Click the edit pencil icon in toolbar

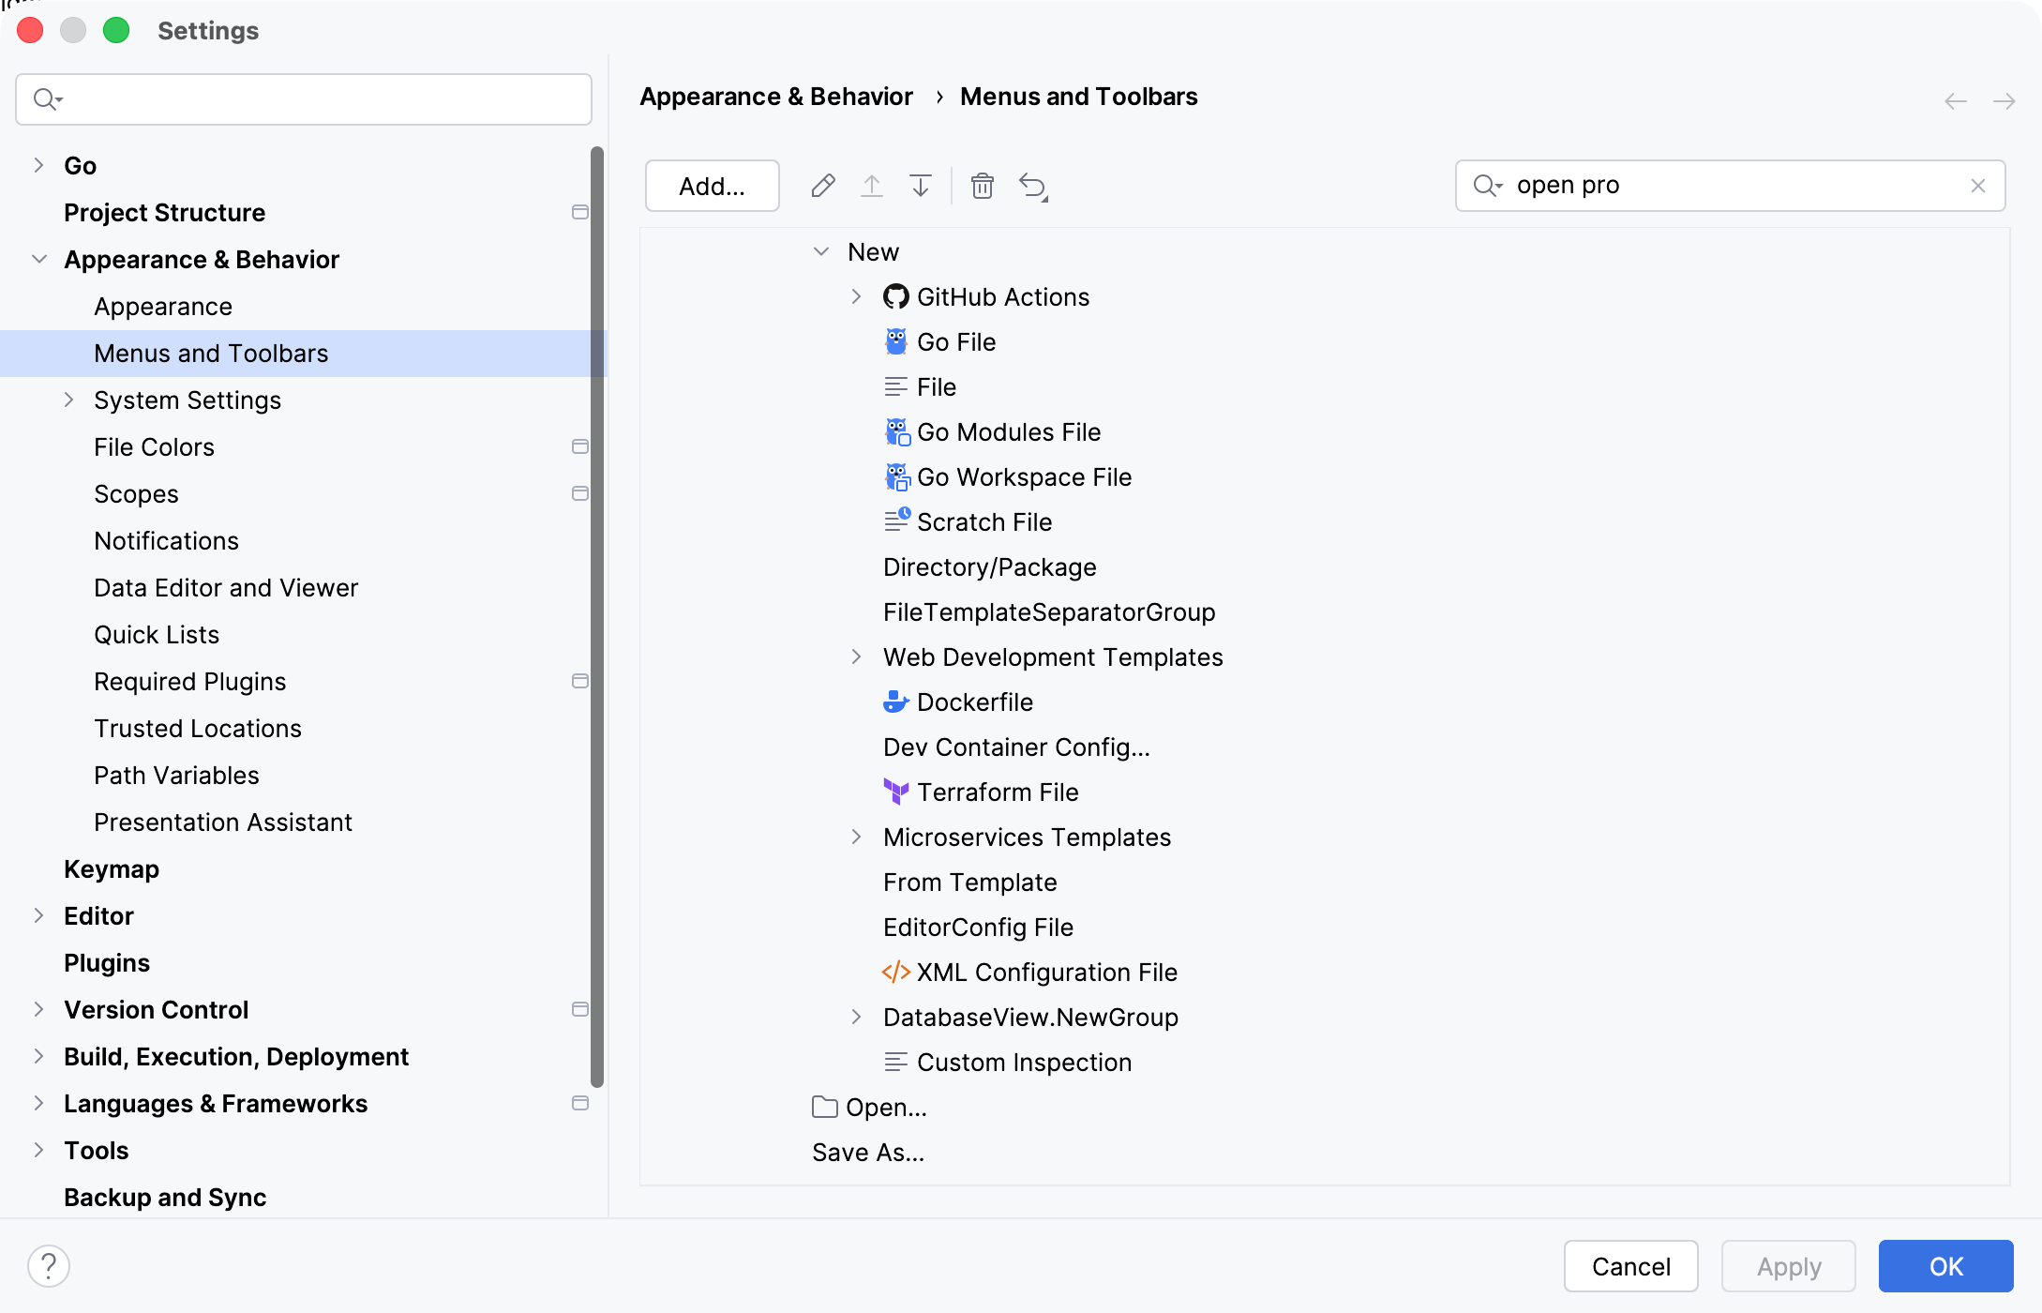coord(822,186)
